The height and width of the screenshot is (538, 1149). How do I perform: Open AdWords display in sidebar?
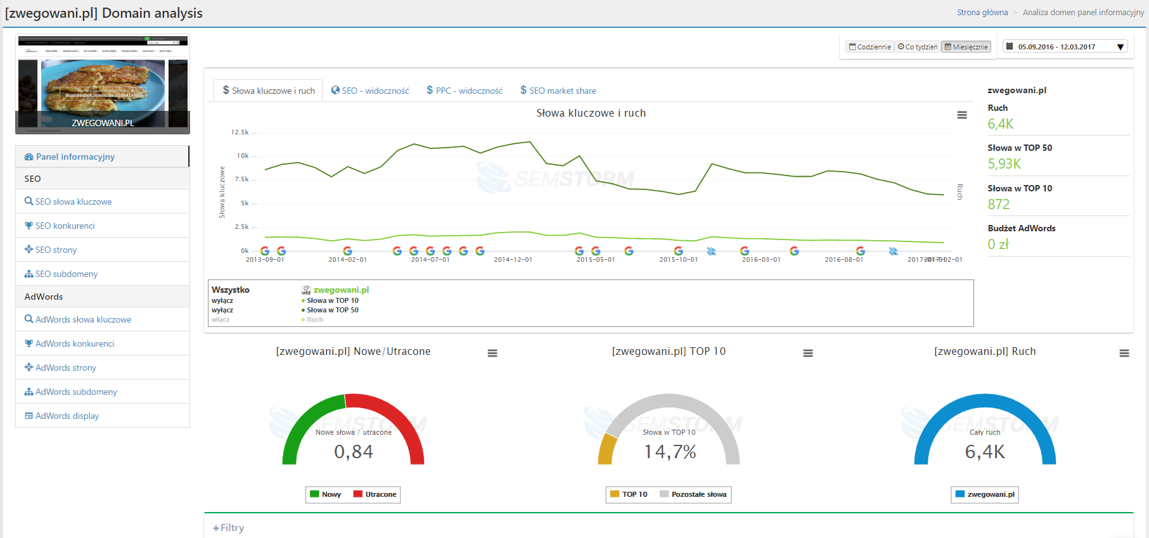(67, 416)
